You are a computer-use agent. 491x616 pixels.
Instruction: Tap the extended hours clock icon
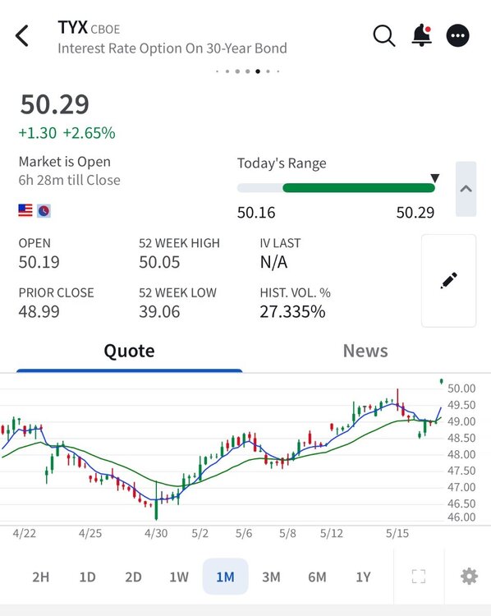point(44,211)
